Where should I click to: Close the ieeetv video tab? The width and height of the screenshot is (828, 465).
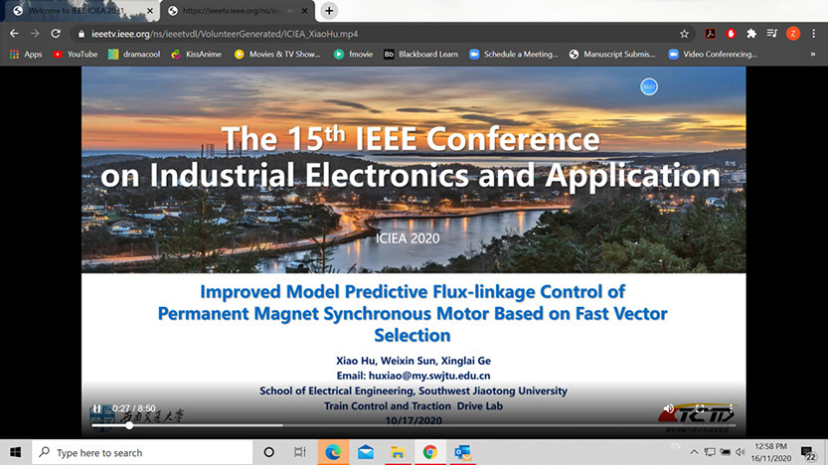pos(305,11)
